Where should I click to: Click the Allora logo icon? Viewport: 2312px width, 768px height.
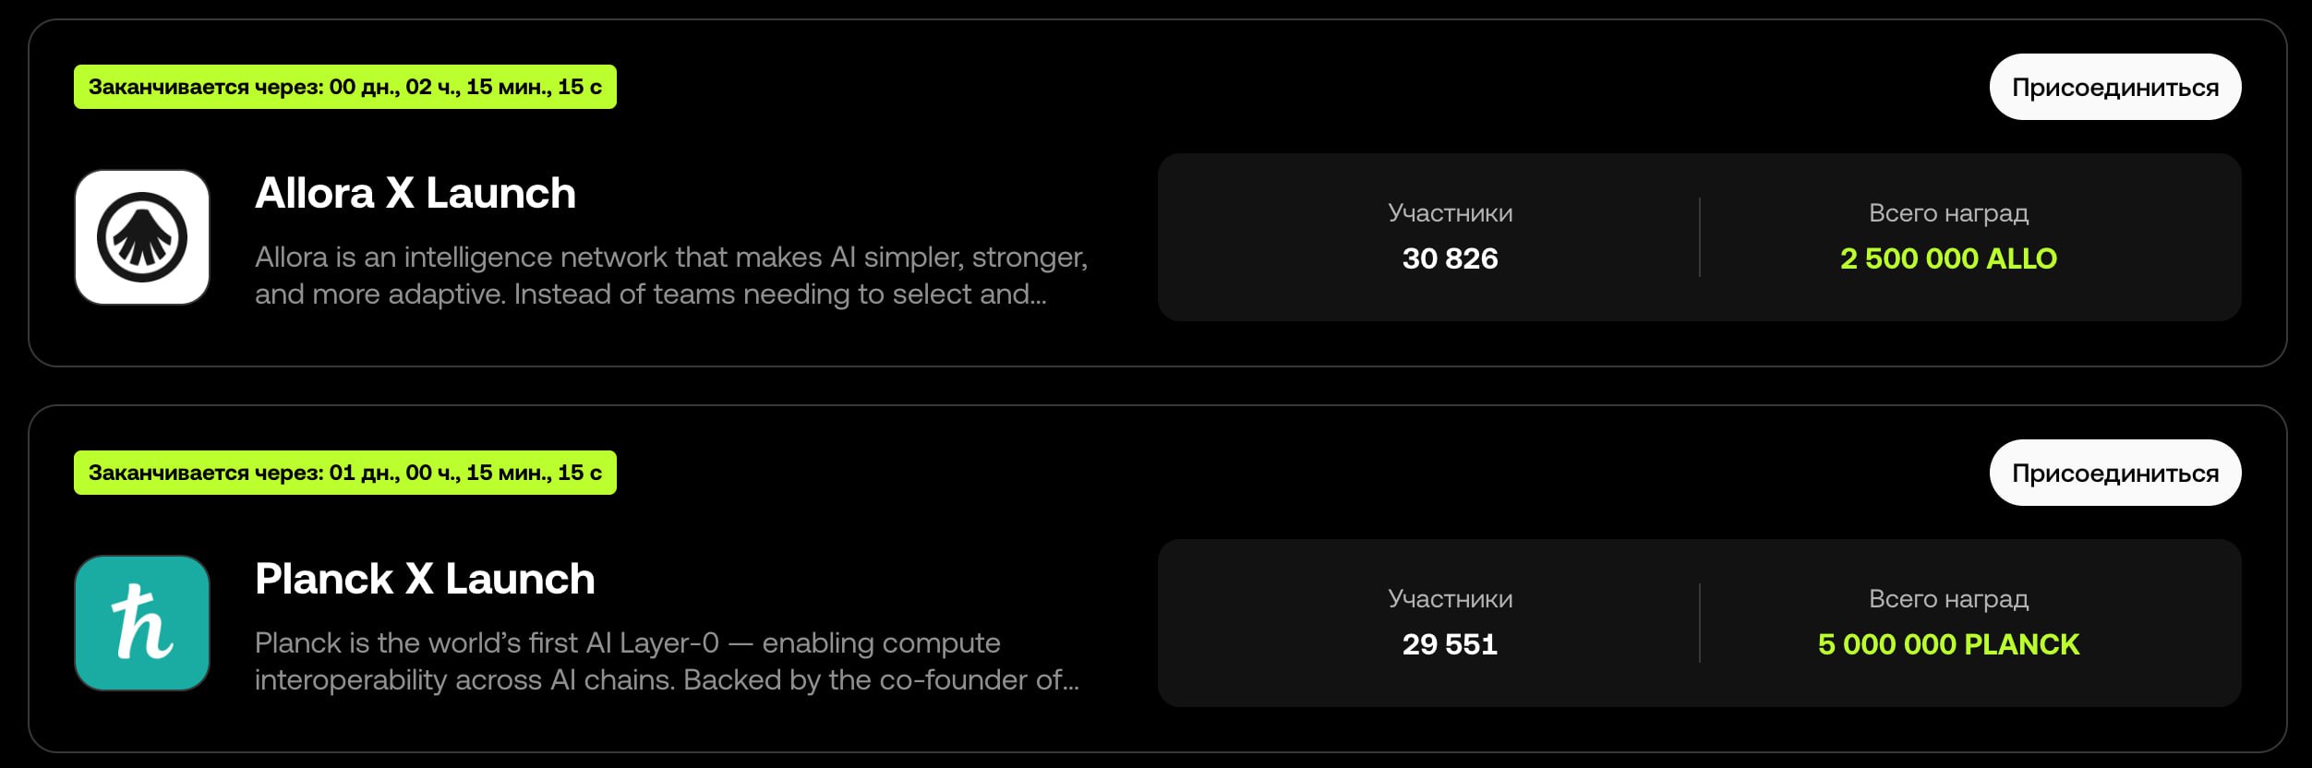click(x=142, y=237)
